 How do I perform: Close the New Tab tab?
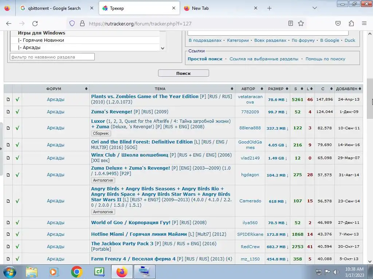[x=255, y=8]
